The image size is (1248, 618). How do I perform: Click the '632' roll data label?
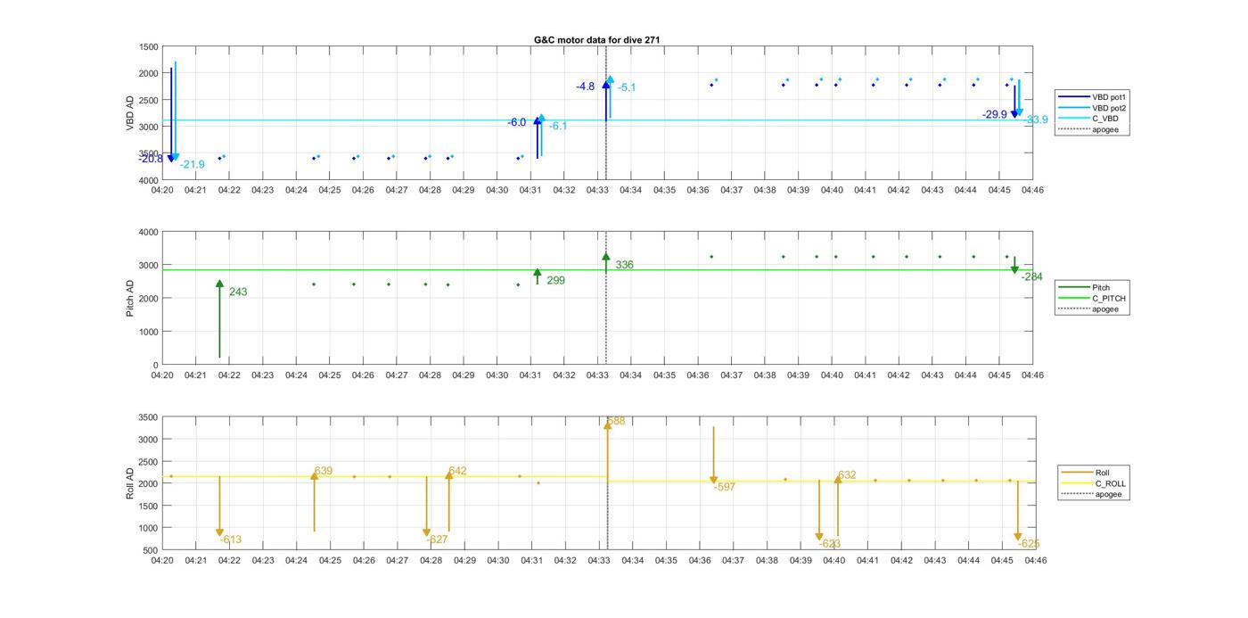click(847, 475)
